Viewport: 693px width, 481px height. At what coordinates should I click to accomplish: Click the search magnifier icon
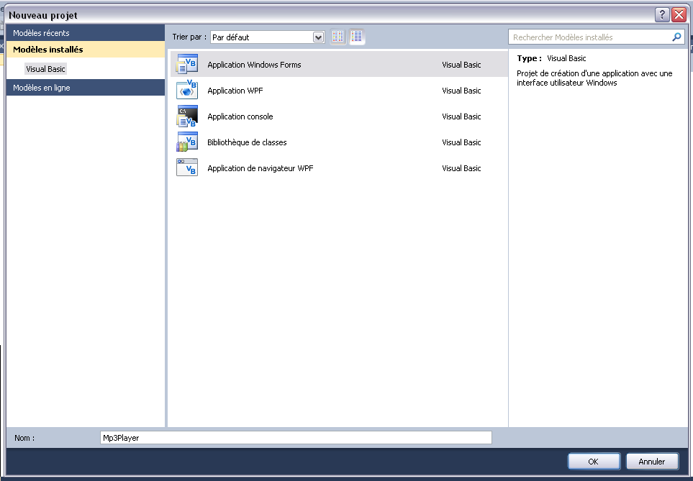pyautogui.click(x=676, y=37)
